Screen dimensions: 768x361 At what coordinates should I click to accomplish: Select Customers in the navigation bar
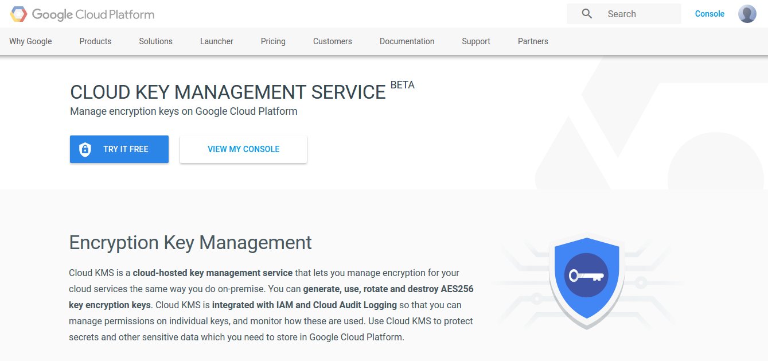point(332,41)
